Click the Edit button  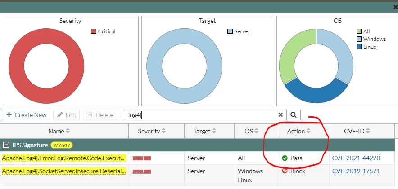click(67, 115)
